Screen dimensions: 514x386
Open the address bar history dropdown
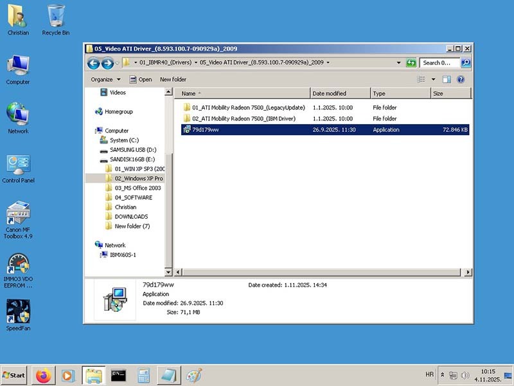click(x=399, y=63)
